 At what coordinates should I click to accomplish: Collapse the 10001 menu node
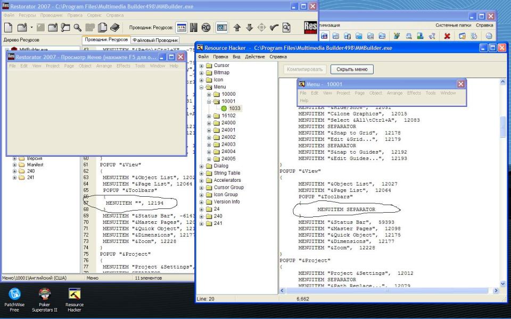[209, 101]
